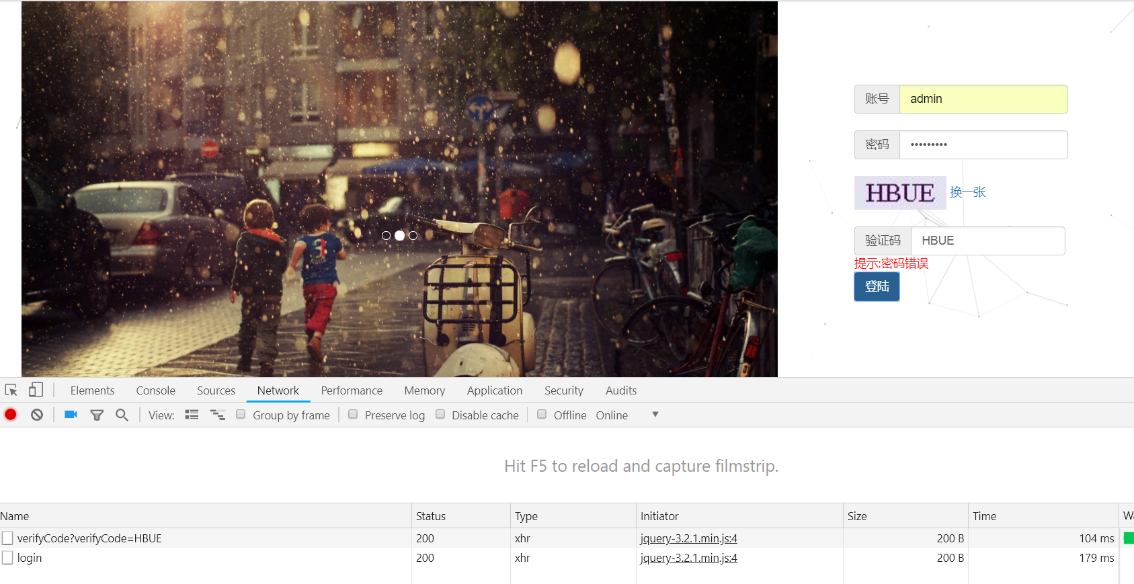Stop recording network log
The height and width of the screenshot is (584, 1134).
(11, 415)
